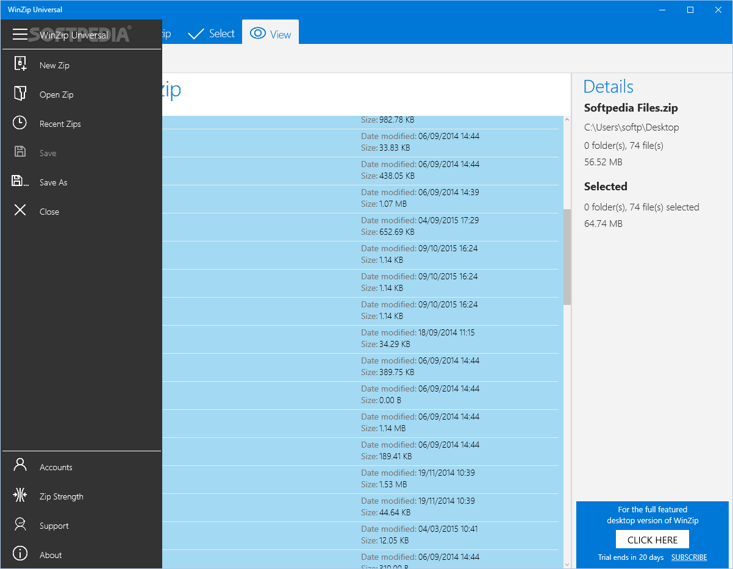
Task: Click the scrollbar down arrow
Action: pos(567,564)
